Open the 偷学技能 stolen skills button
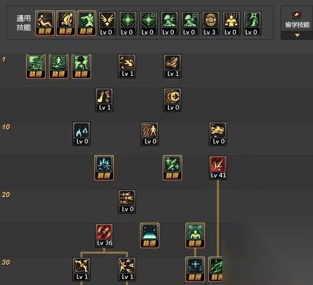The height and width of the screenshot is (285, 313). pos(297,20)
